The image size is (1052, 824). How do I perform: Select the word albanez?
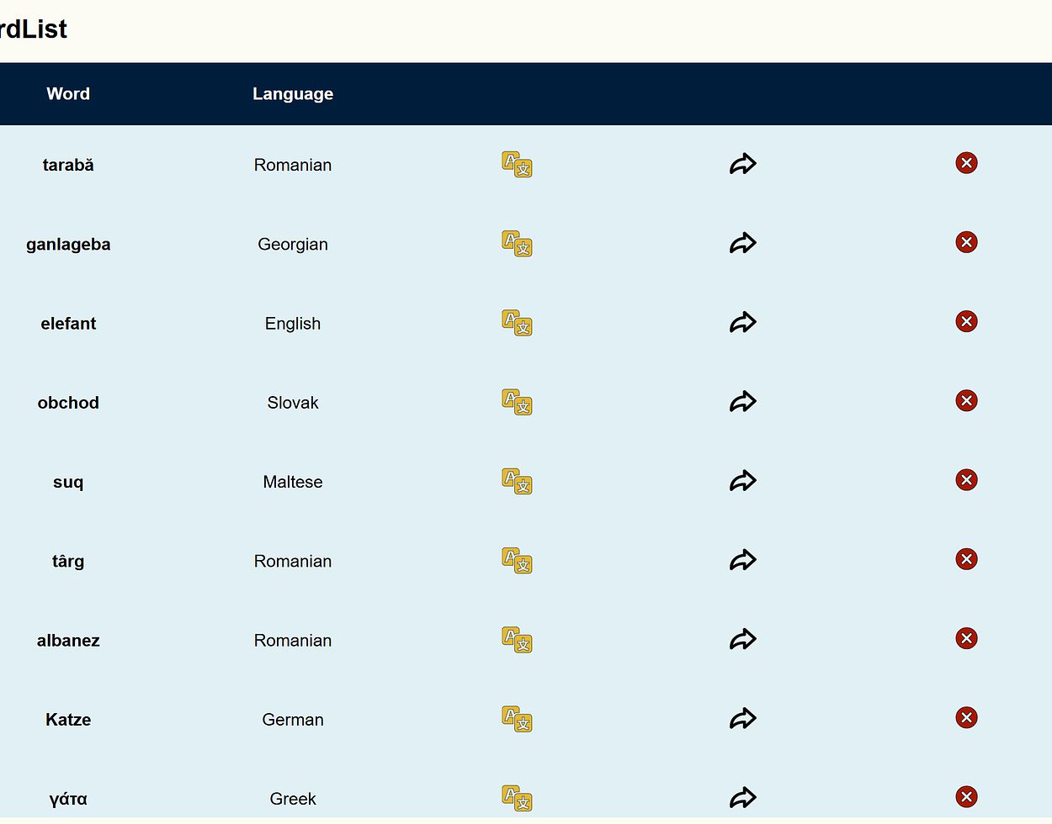[68, 641]
